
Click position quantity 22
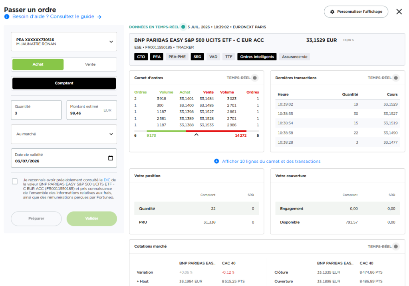pyautogui.click(x=213, y=209)
